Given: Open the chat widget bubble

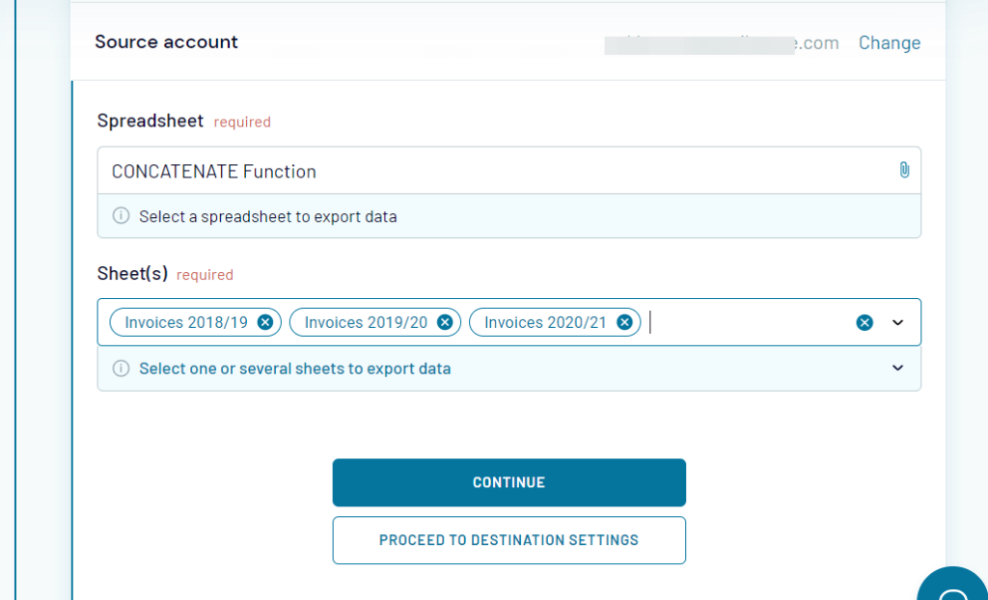Looking at the screenshot, I should pos(953,584).
